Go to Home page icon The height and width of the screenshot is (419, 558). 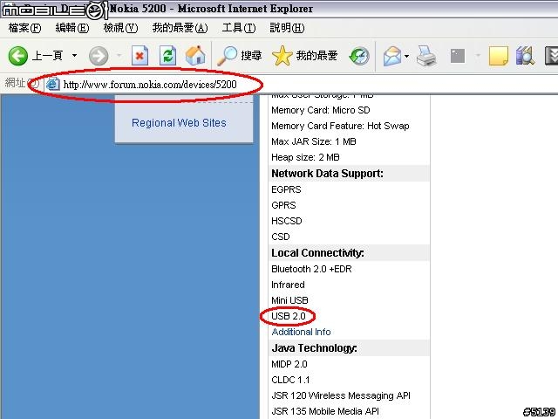tap(195, 56)
